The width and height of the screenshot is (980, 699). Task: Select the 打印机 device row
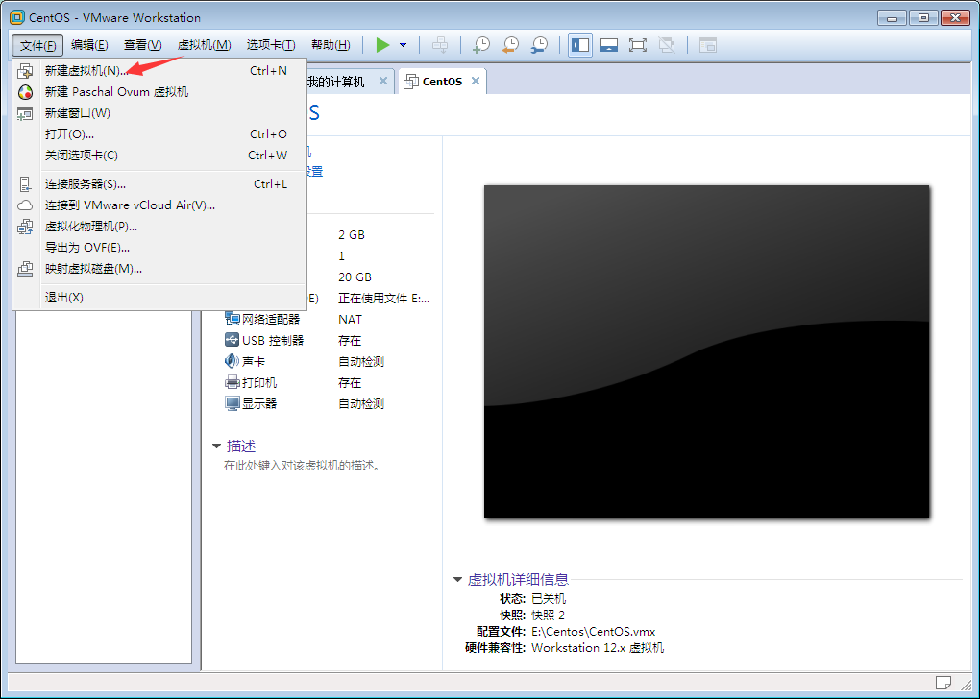329,383
